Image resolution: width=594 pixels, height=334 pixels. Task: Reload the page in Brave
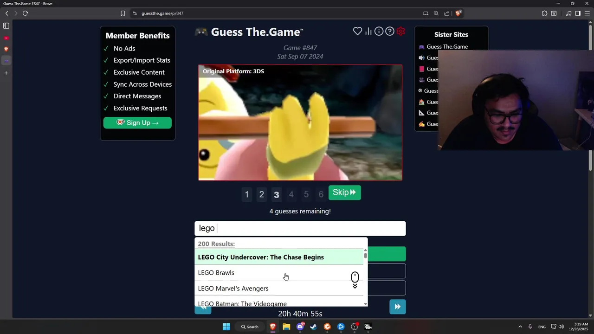(x=25, y=13)
